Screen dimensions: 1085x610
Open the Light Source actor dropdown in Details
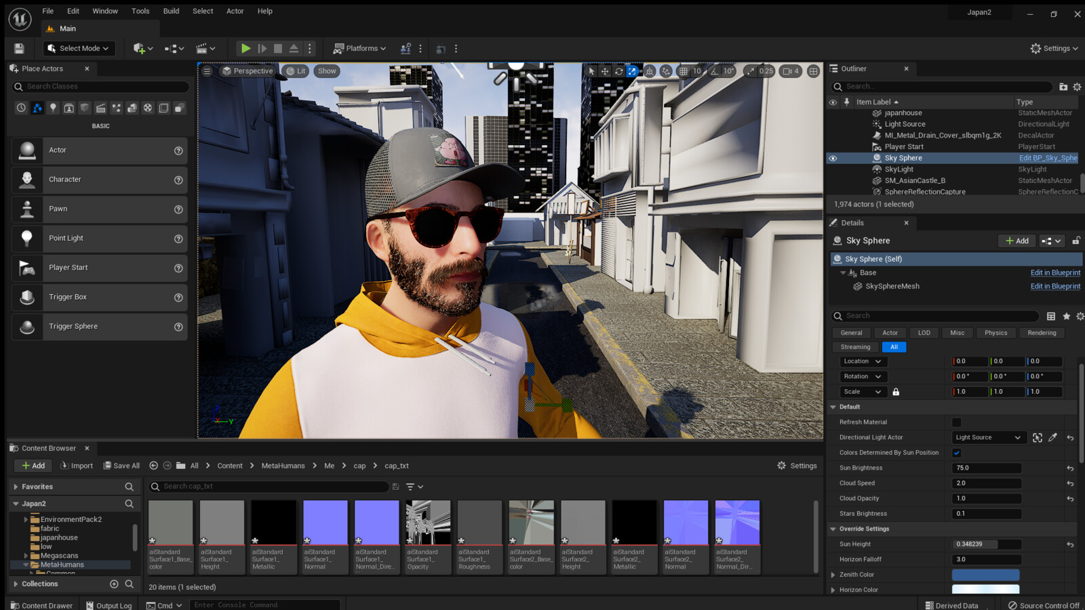click(988, 437)
